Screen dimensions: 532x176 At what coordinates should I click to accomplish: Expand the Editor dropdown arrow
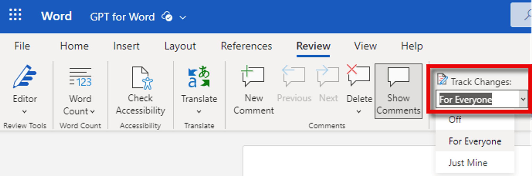24,112
